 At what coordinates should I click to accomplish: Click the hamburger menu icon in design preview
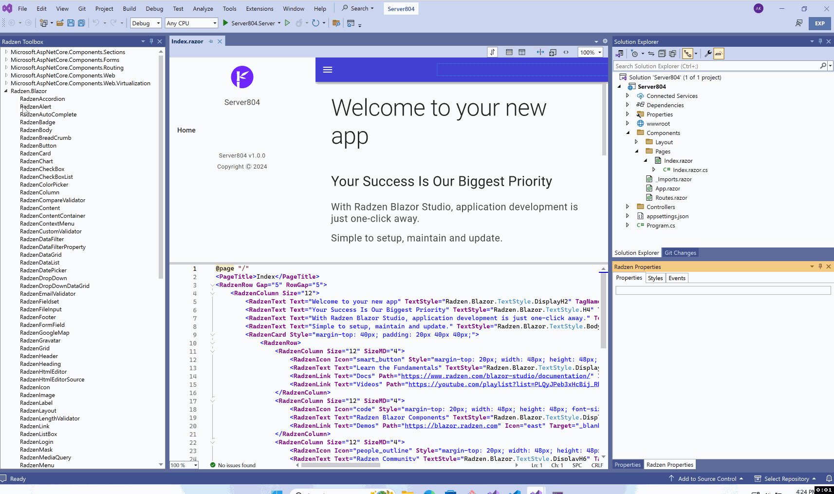(328, 70)
